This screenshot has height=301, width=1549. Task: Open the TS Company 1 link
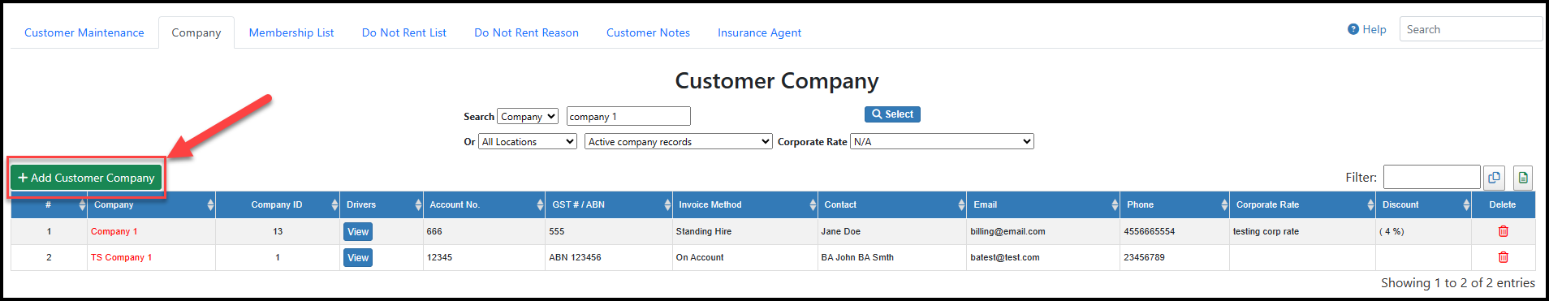coord(121,257)
